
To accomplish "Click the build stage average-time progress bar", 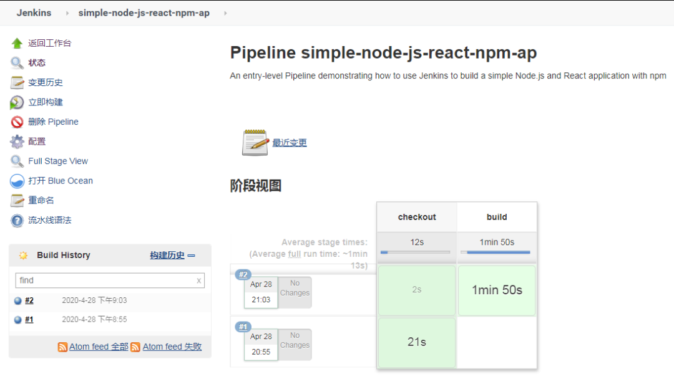I will pyautogui.click(x=496, y=252).
